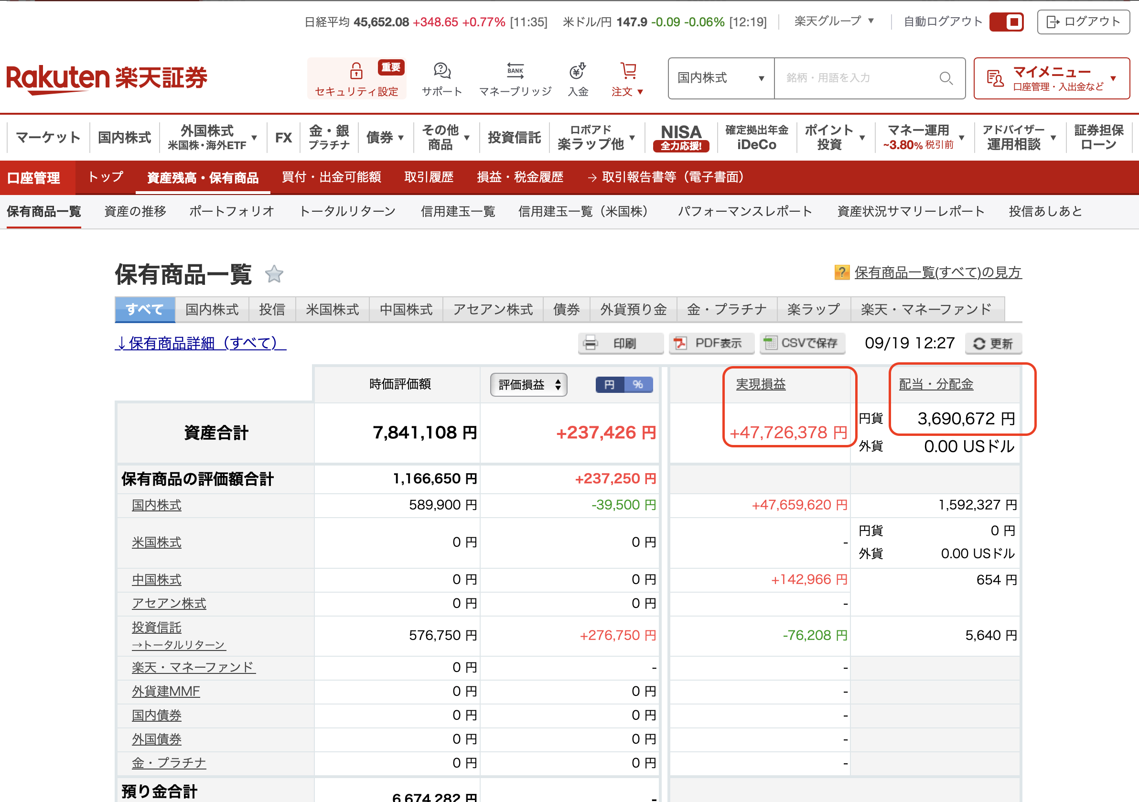Toggle the auto logout switch
Screen dimensions: 1139x802
click(1006, 22)
